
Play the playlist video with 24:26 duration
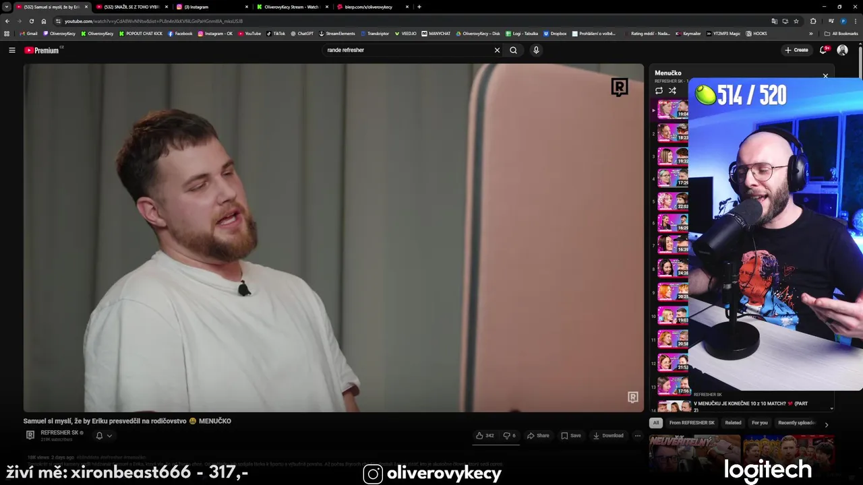pyautogui.click(x=672, y=268)
